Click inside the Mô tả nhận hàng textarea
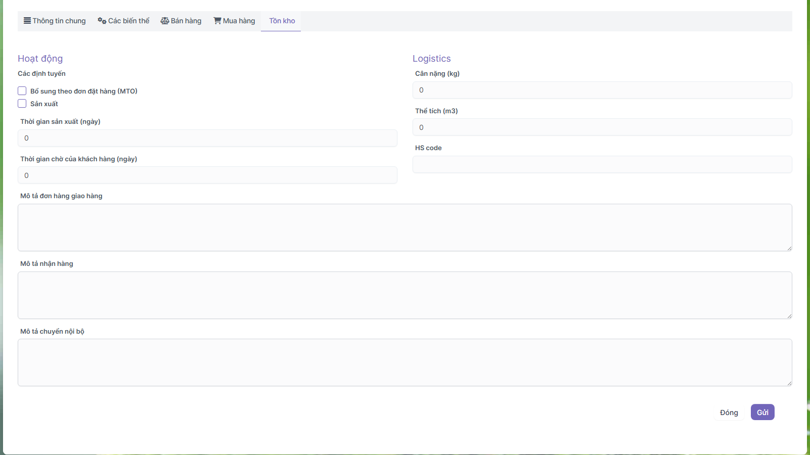Image resolution: width=810 pixels, height=455 pixels. 404,295
